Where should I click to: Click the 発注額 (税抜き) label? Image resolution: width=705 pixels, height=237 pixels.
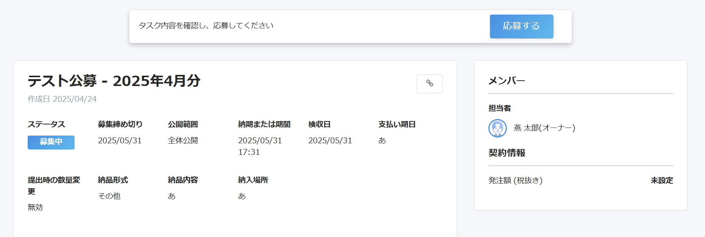coord(515,181)
